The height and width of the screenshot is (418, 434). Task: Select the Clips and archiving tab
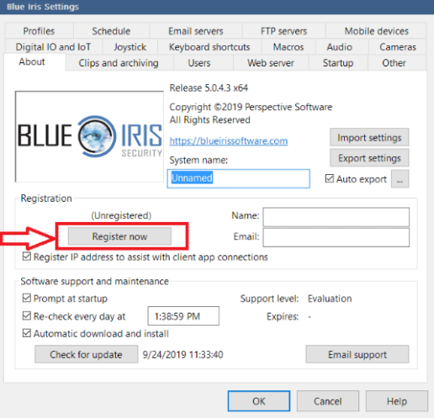119,63
